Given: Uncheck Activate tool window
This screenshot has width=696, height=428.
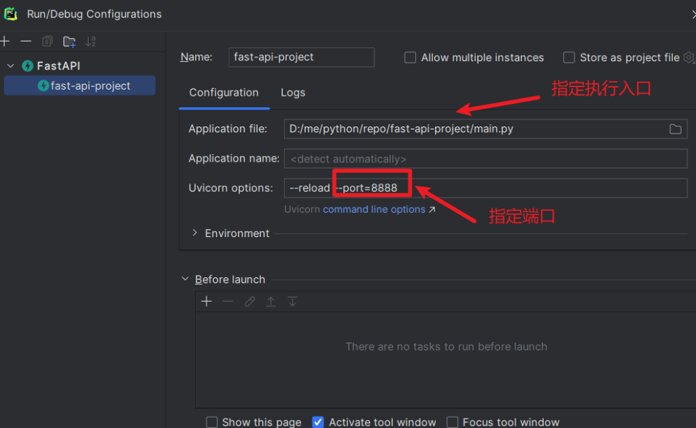Looking at the screenshot, I should (x=318, y=422).
